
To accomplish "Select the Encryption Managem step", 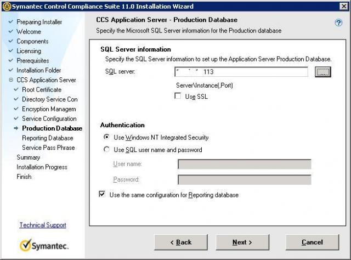I will point(49,109).
